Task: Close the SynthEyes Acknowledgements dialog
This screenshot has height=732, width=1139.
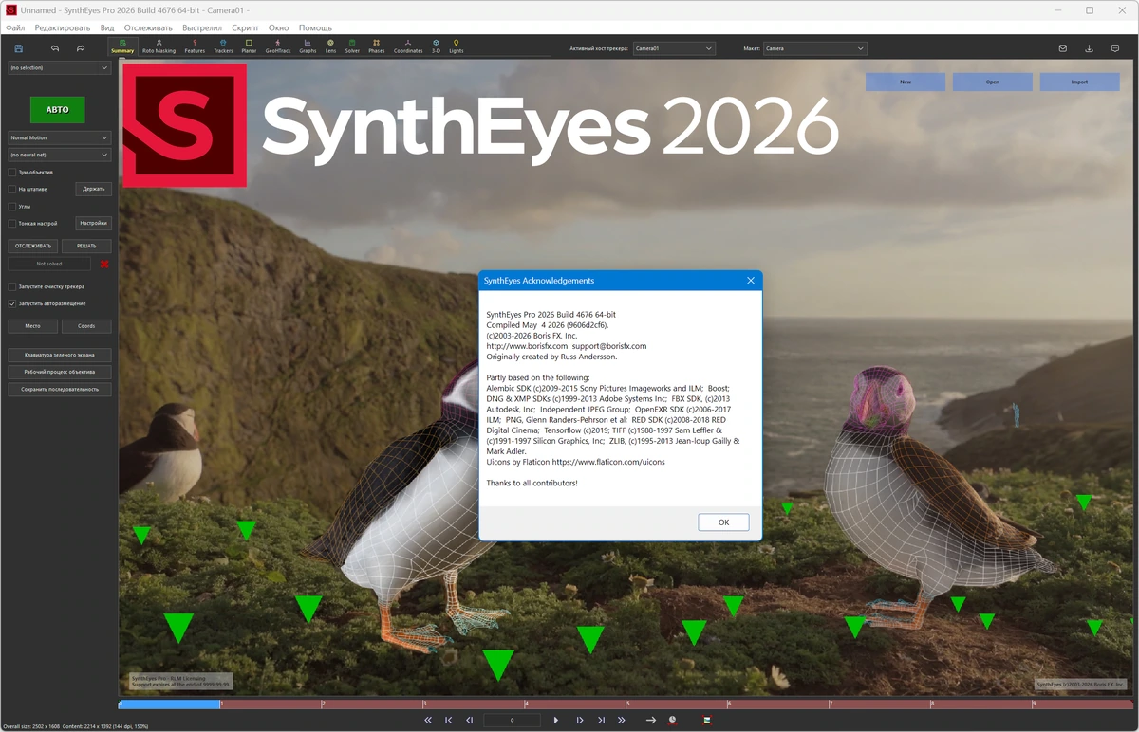Action: (750, 281)
